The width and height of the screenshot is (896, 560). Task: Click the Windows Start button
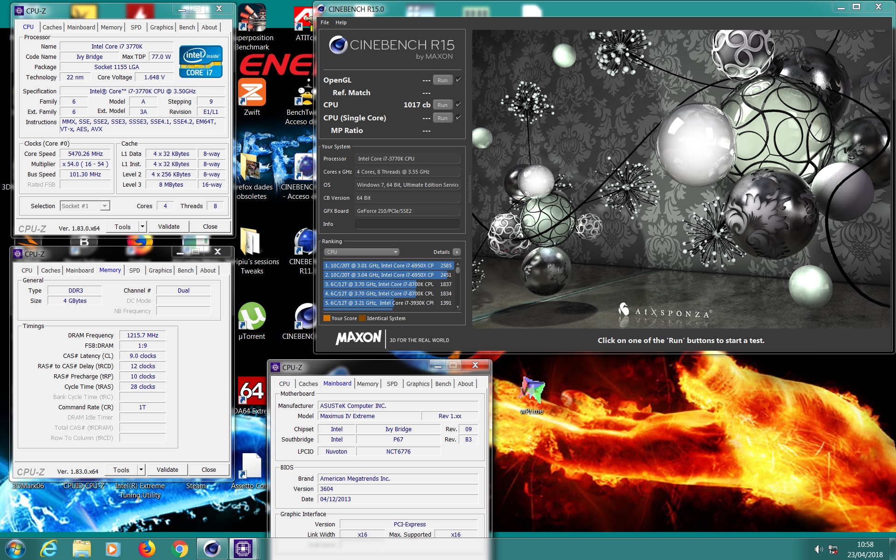[x=15, y=549]
